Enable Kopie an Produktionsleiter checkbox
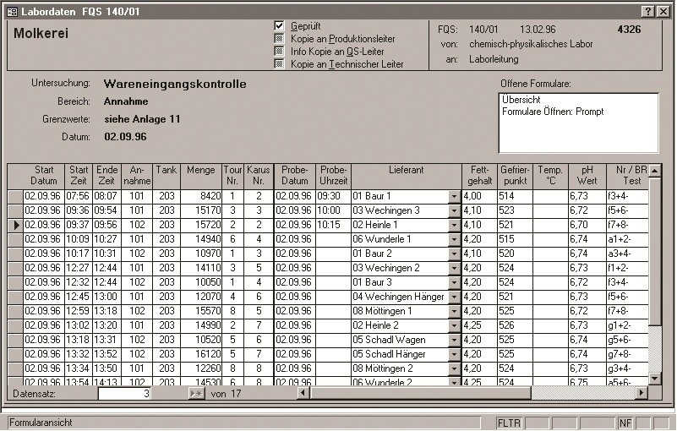 click(x=280, y=39)
